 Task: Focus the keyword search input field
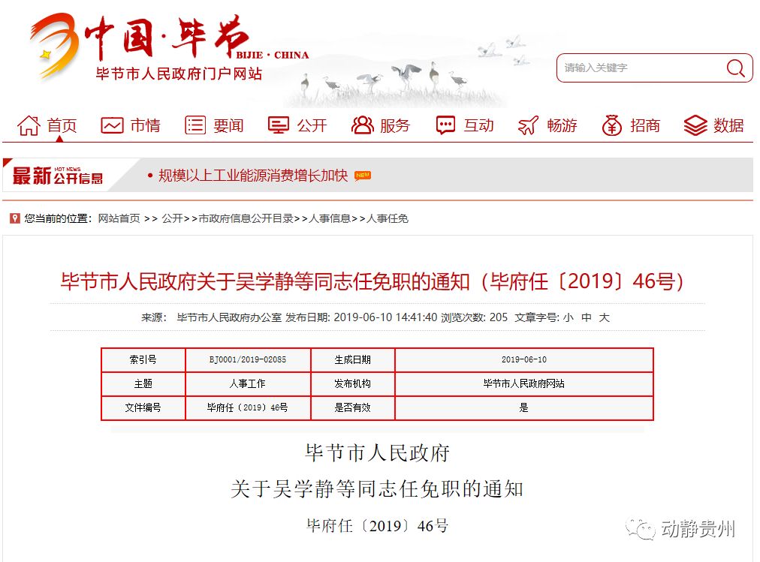[x=654, y=68]
